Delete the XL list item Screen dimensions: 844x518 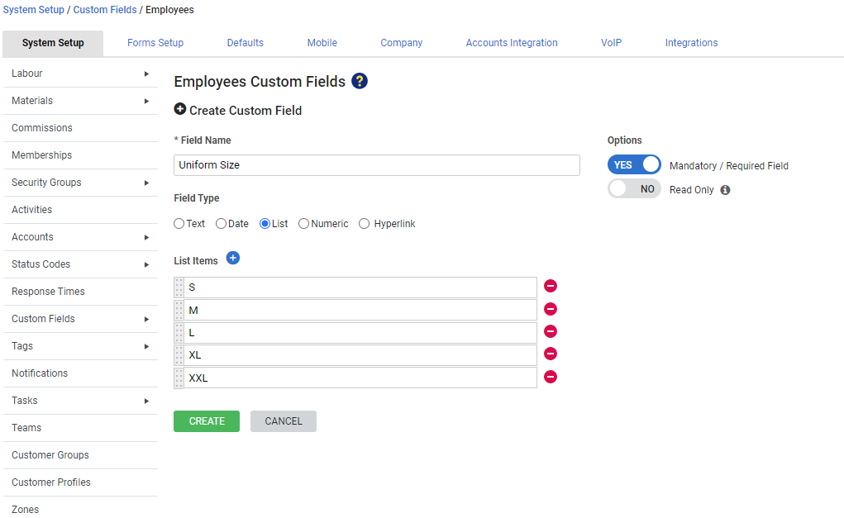point(550,354)
